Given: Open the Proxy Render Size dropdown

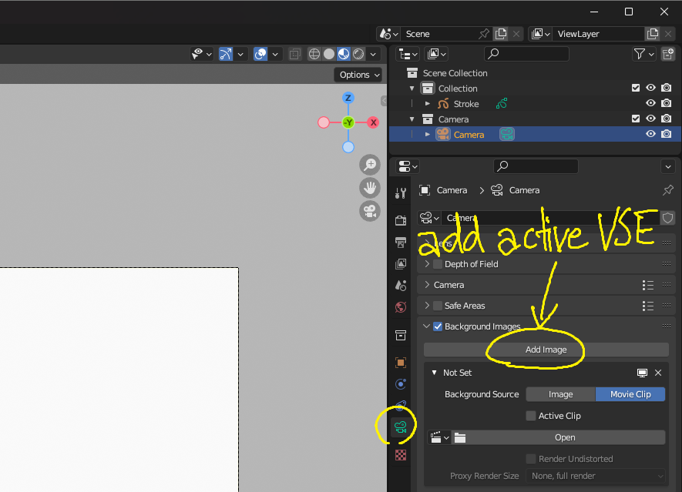Looking at the screenshot, I should pyautogui.click(x=596, y=476).
